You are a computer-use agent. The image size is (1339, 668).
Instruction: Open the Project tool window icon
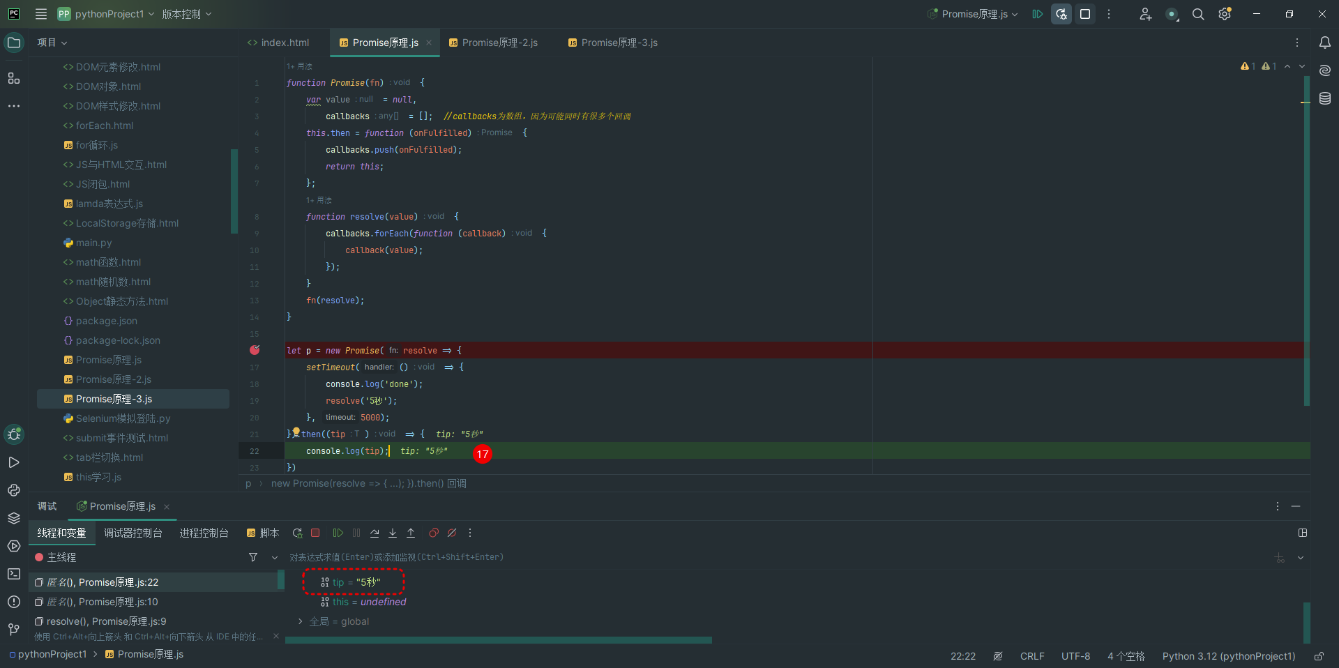pos(13,43)
